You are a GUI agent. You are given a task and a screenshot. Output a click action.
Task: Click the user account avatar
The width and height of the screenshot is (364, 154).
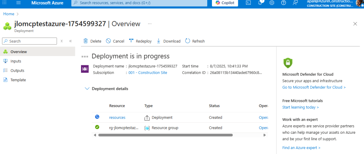(359, 3)
